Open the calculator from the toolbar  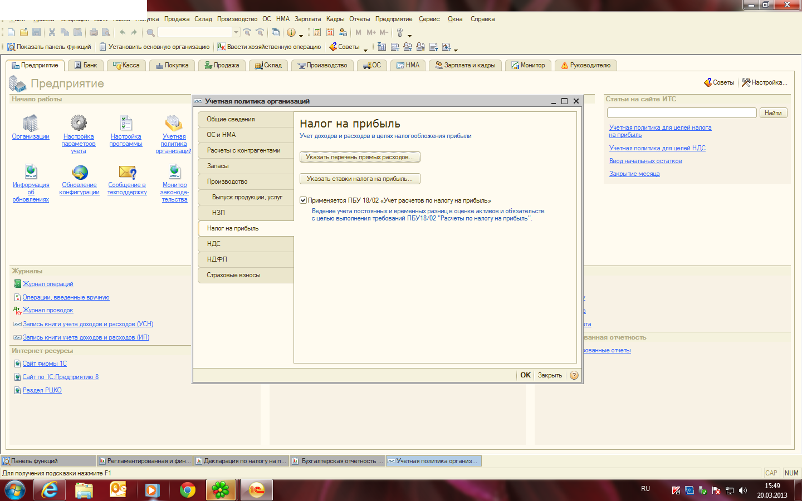tap(317, 32)
